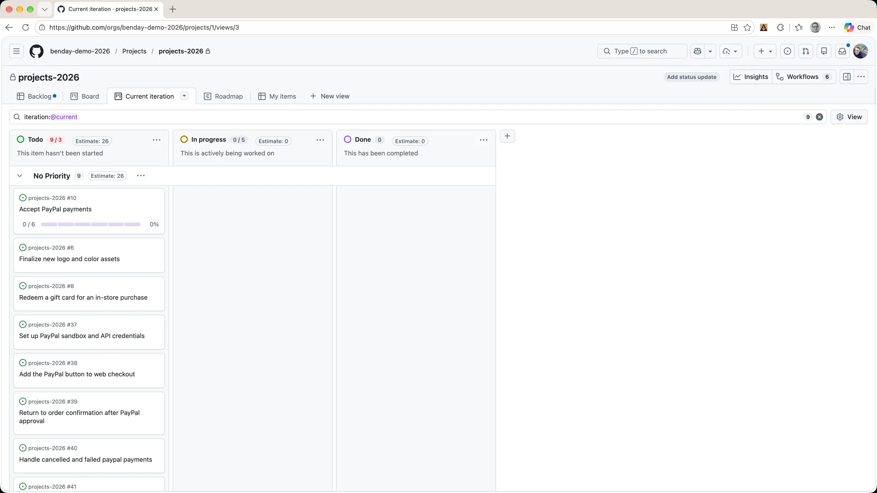Open the create new plus dropdown
The height and width of the screenshot is (493, 877).
[765, 51]
